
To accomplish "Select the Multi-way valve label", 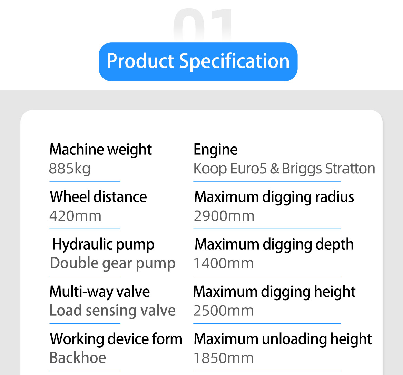I will tap(99, 292).
